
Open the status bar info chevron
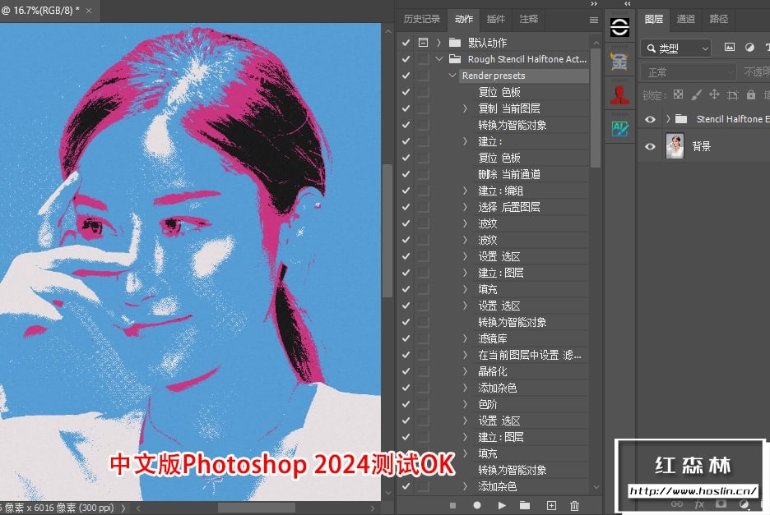click(x=123, y=508)
